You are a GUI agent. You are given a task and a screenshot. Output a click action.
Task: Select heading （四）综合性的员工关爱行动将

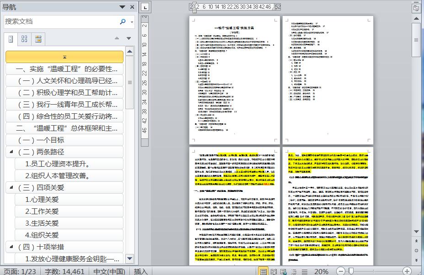[64, 116]
